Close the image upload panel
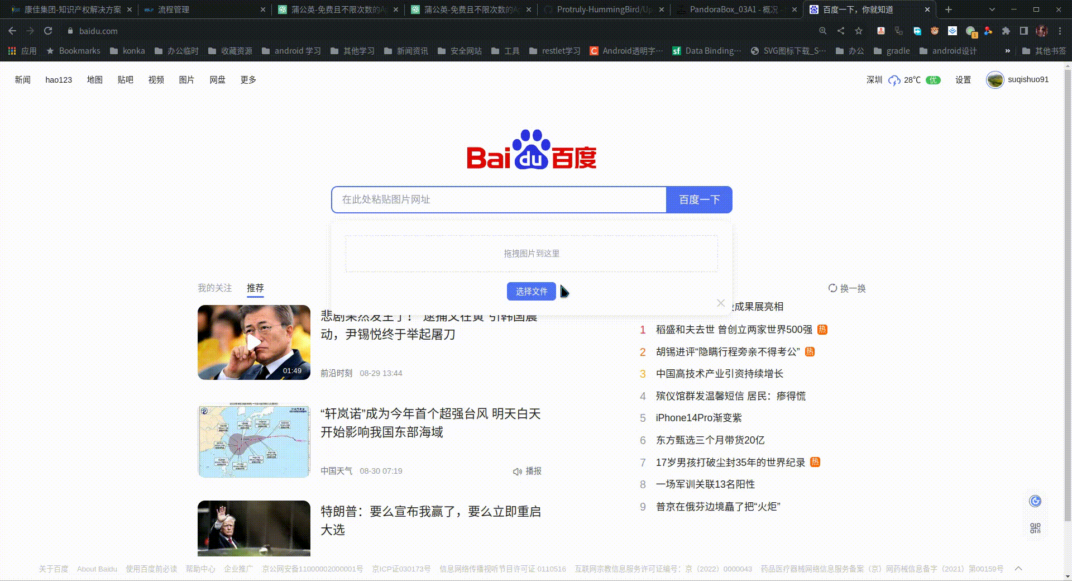Viewport: 1072px width, 581px height. click(x=721, y=303)
